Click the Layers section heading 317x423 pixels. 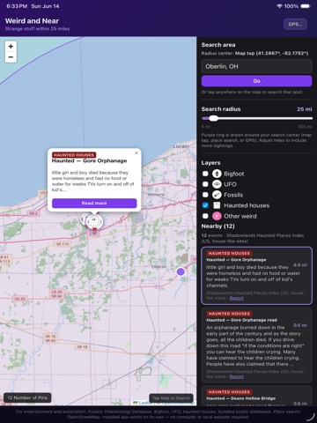pyautogui.click(x=210, y=163)
